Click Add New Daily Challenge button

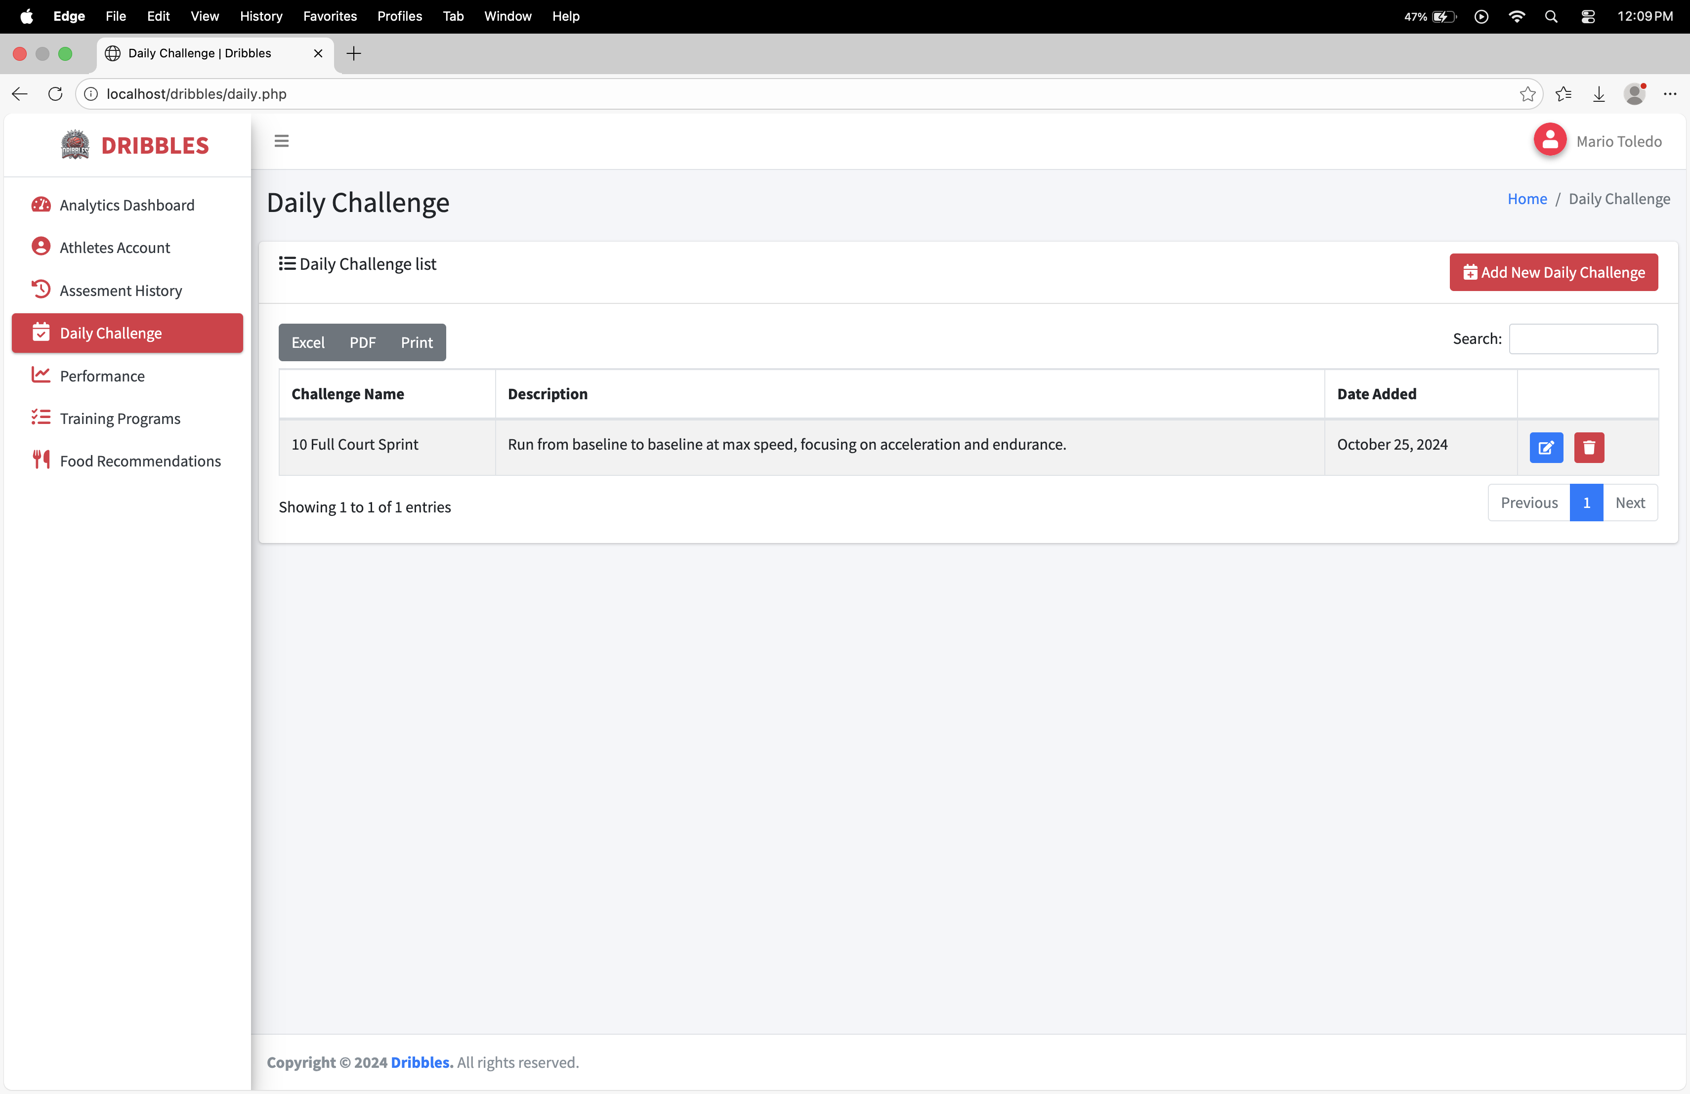coord(1553,273)
